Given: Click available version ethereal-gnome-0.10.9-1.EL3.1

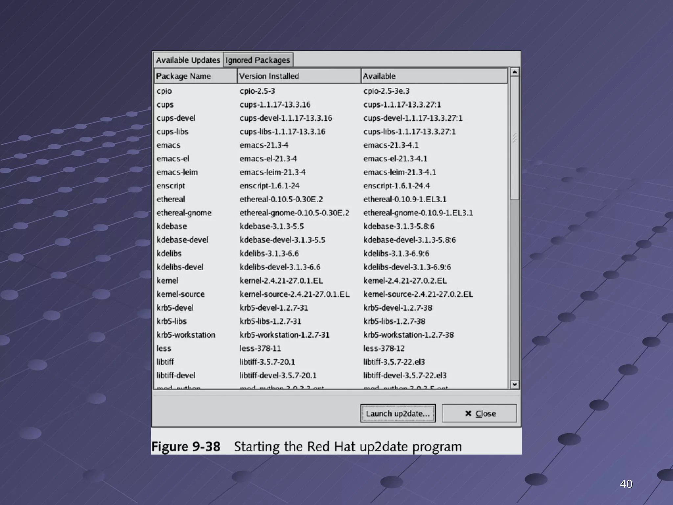Looking at the screenshot, I should click(418, 213).
